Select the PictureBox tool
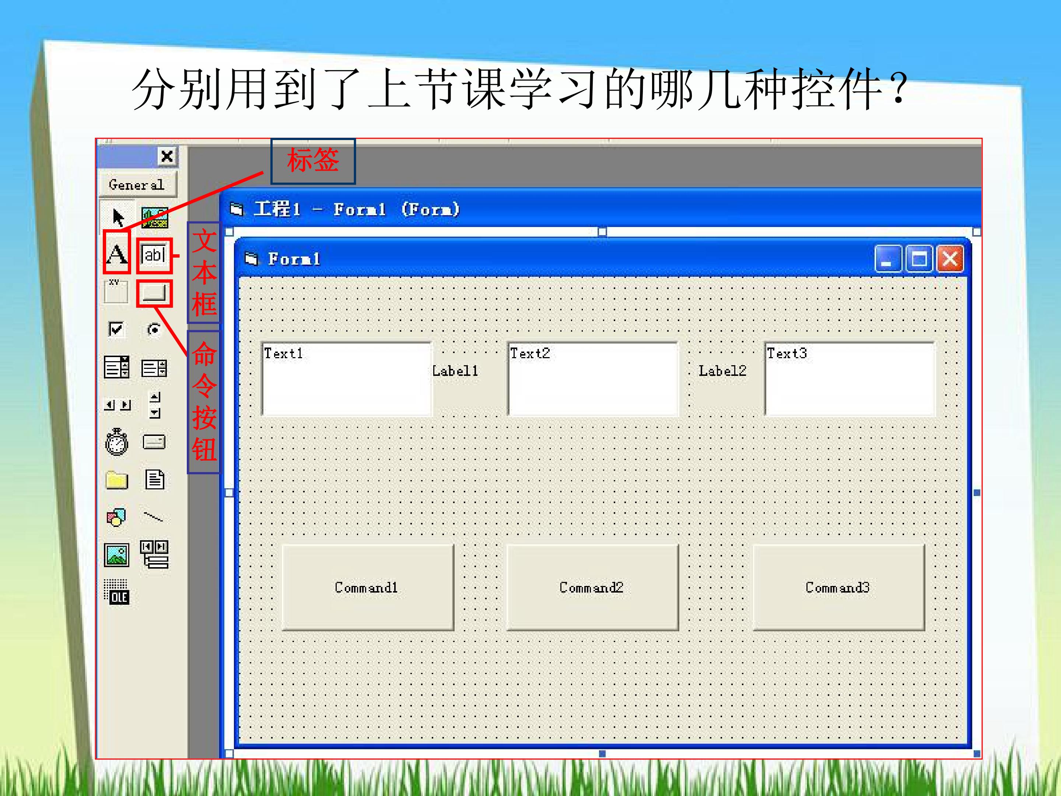This screenshot has width=1061, height=796. (x=154, y=217)
